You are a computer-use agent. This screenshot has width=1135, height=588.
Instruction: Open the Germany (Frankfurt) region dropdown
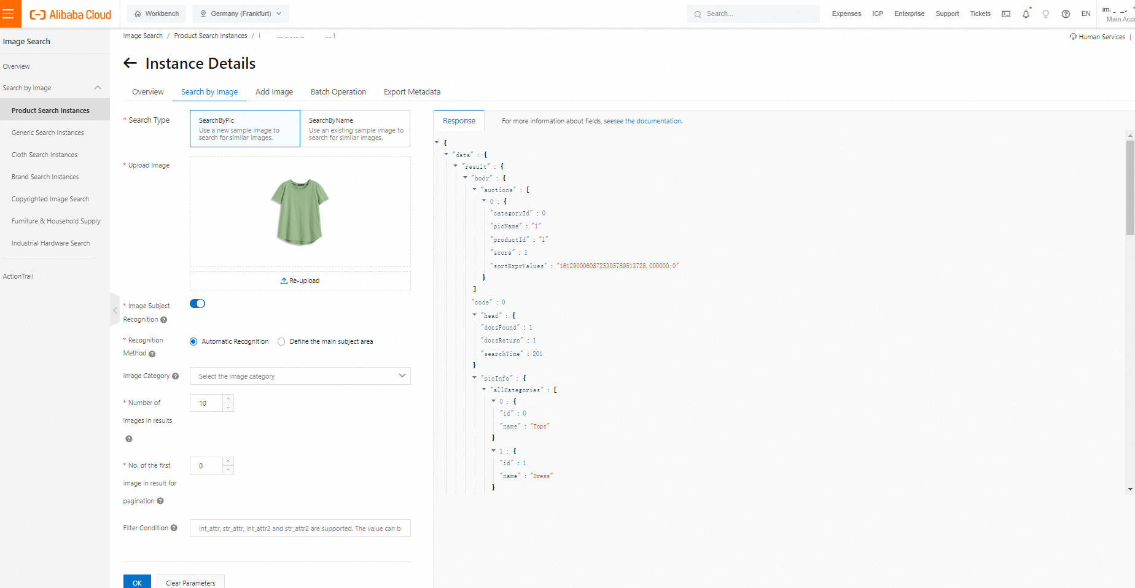pos(241,14)
